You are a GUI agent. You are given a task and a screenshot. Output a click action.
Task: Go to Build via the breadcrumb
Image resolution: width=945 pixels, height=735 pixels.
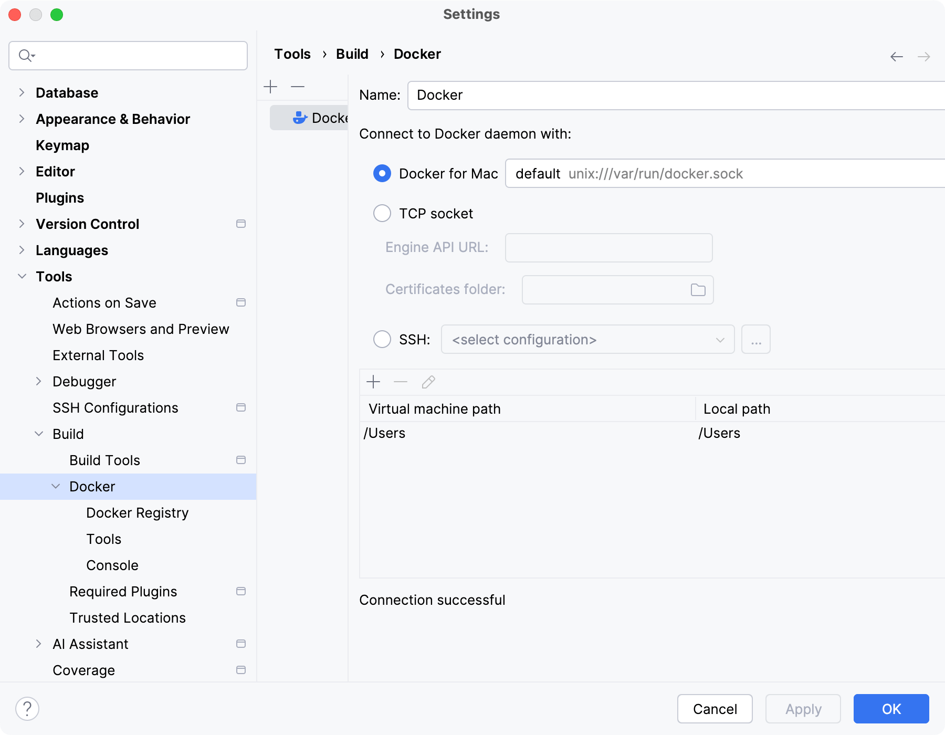coord(352,54)
